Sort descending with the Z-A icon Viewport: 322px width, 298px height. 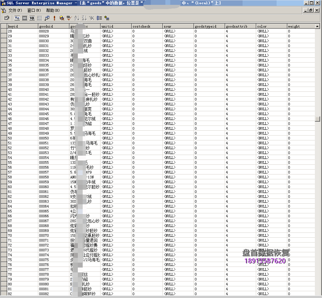[x=84, y=18]
